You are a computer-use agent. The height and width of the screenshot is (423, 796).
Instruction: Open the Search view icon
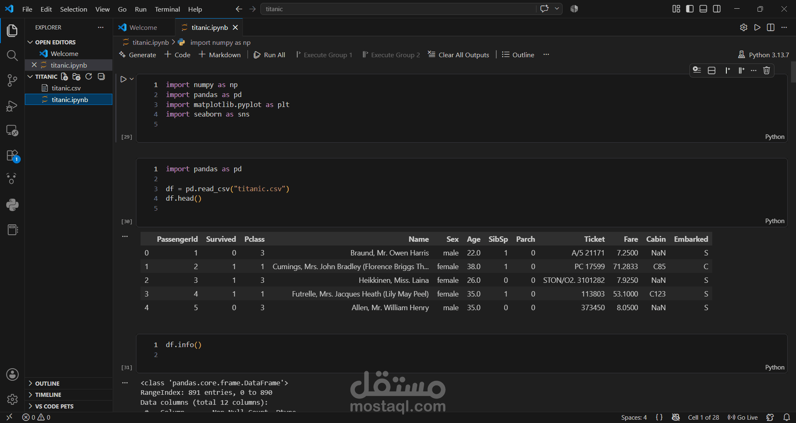pyautogui.click(x=12, y=56)
